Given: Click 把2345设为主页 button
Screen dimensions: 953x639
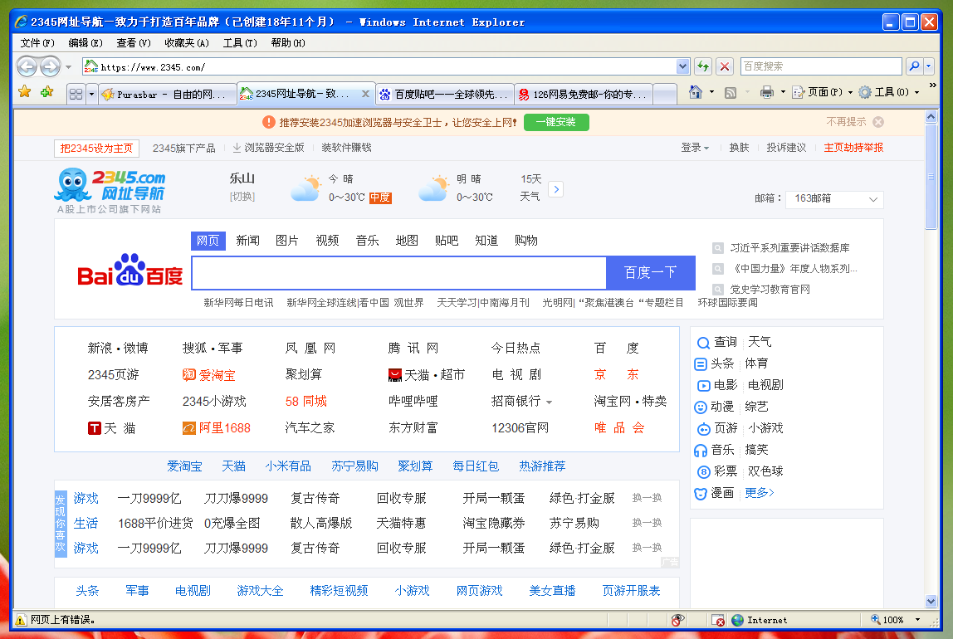Looking at the screenshot, I should (96, 149).
